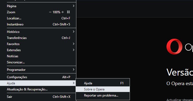The width and height of the screenshot is (193, 101).
Task: Open Transferências from the menu
Action: pos(38,38)
